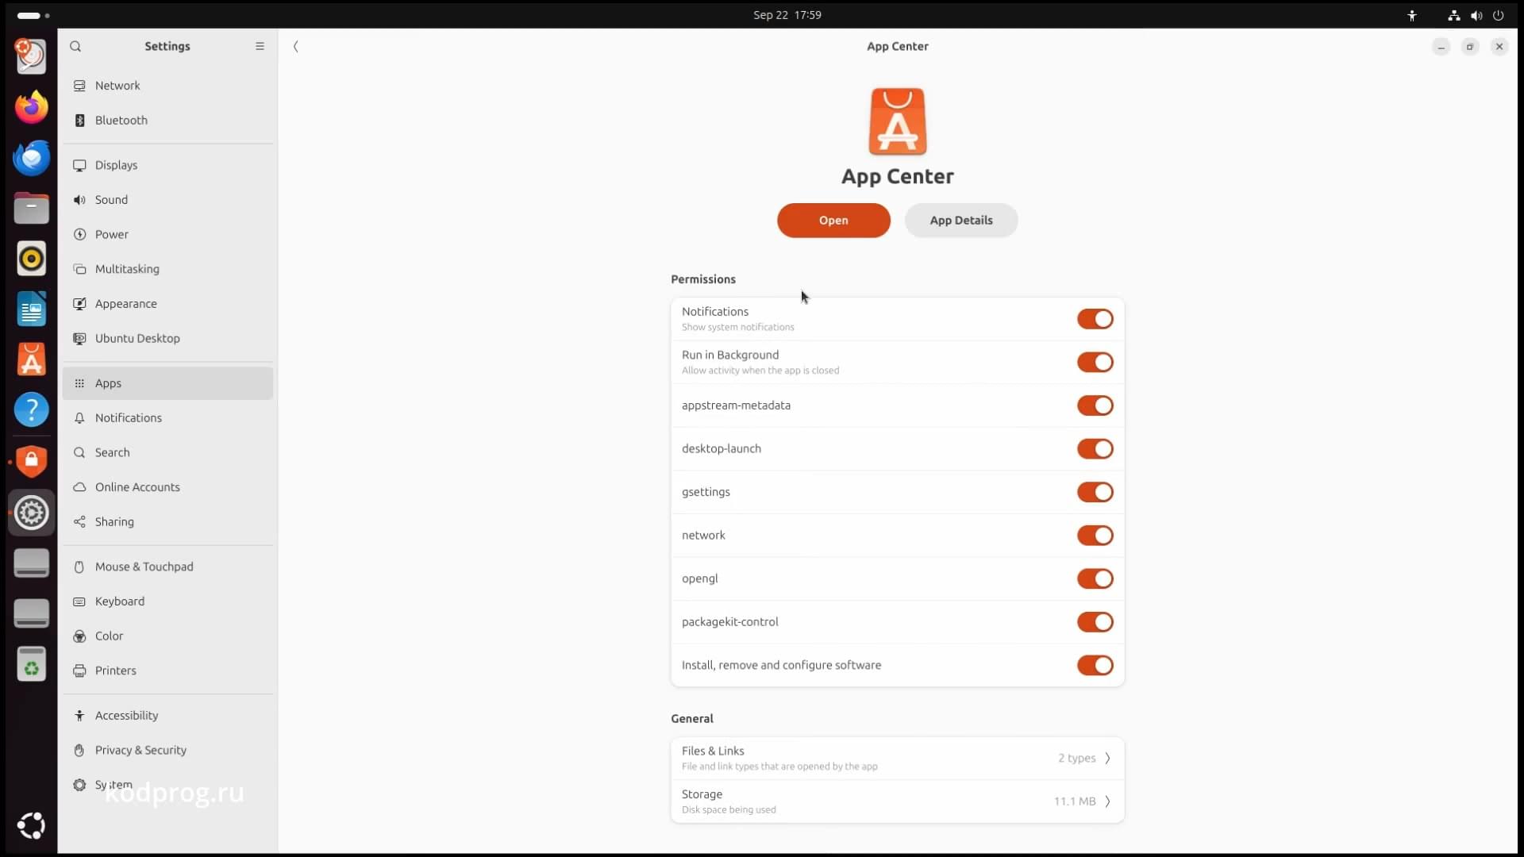Click the 11.1 MB storage value
1524x857 pixels.
(x=1075, y=801)
